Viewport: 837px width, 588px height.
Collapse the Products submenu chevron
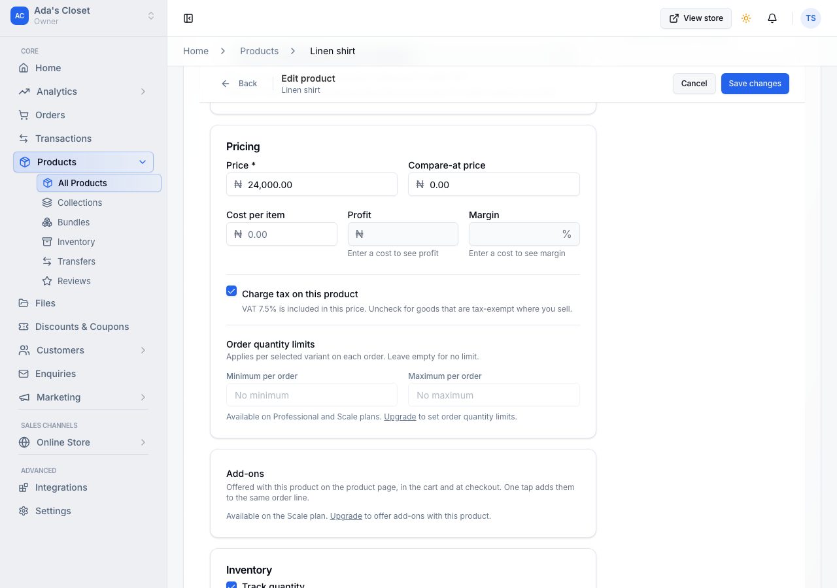click(143, 162)
